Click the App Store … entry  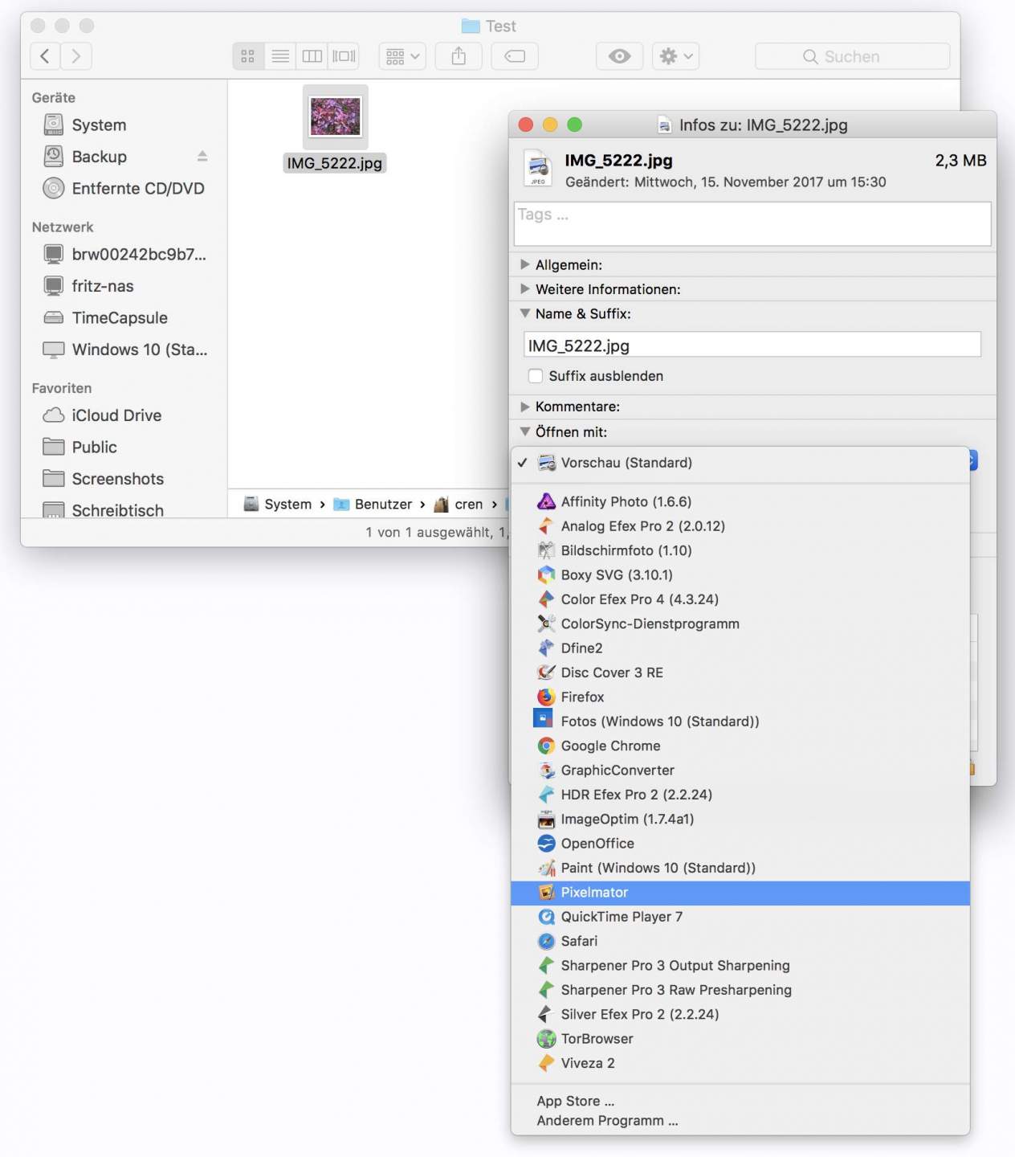tap(575, 1101)
